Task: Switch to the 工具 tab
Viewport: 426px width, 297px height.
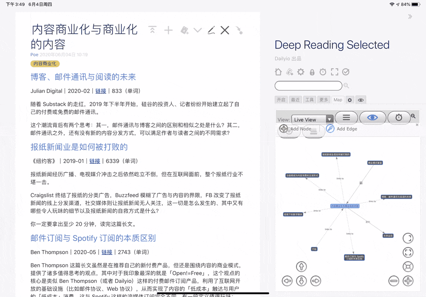Action: click(309, 100)
